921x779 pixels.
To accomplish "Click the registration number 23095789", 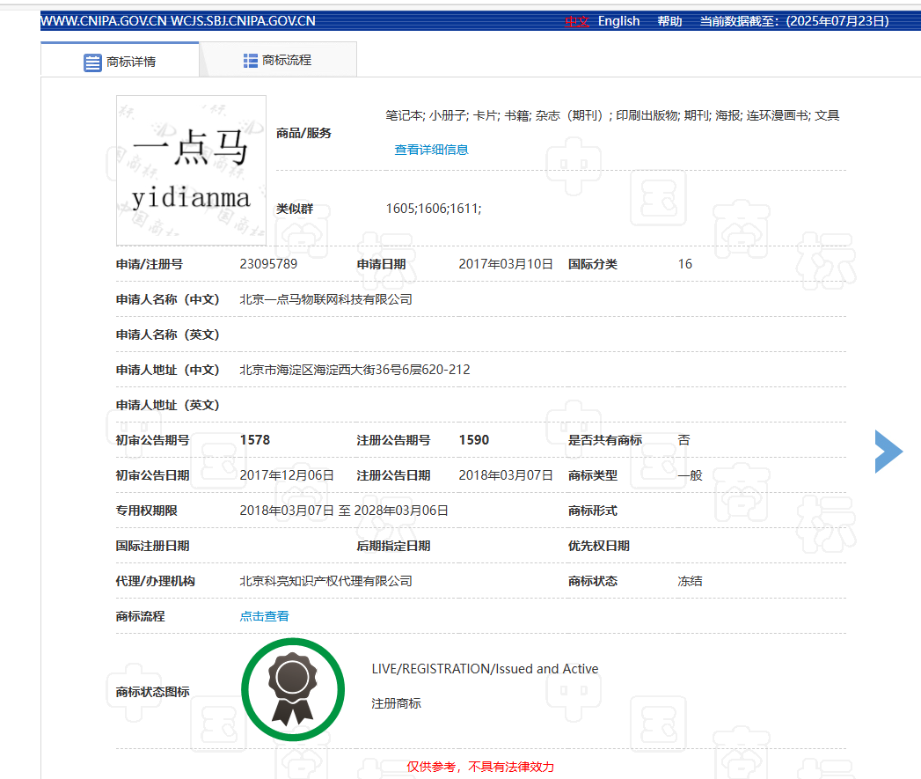I will click(x=268, y=264).
